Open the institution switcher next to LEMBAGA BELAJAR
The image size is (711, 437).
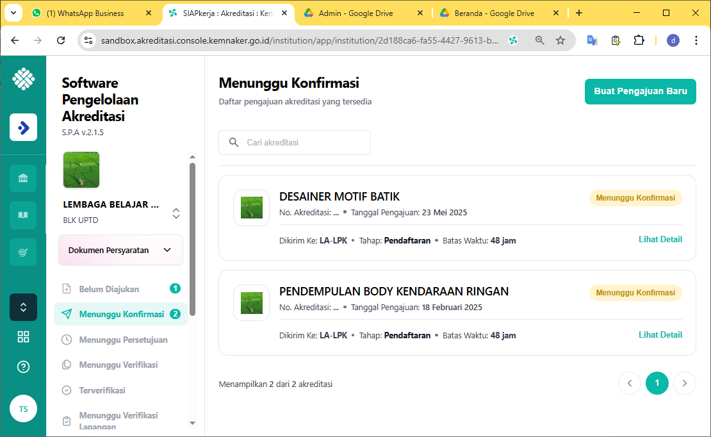coord(176,213)
